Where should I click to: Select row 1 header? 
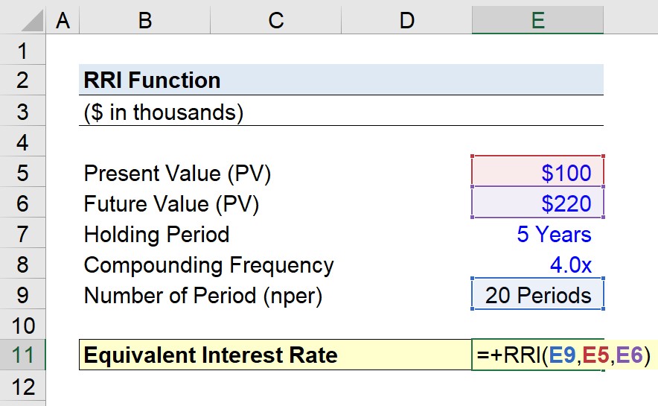click(x=22, y=51)
